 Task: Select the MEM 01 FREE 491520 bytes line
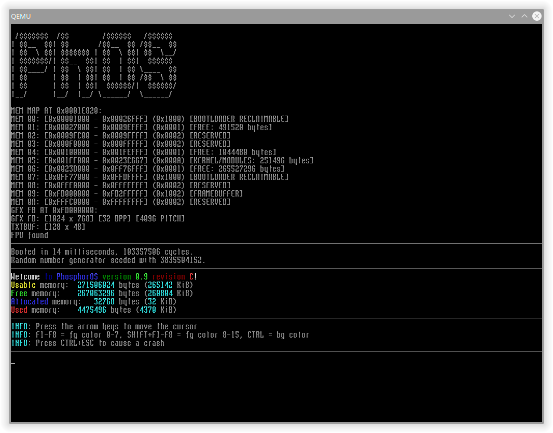click(142, 127)
